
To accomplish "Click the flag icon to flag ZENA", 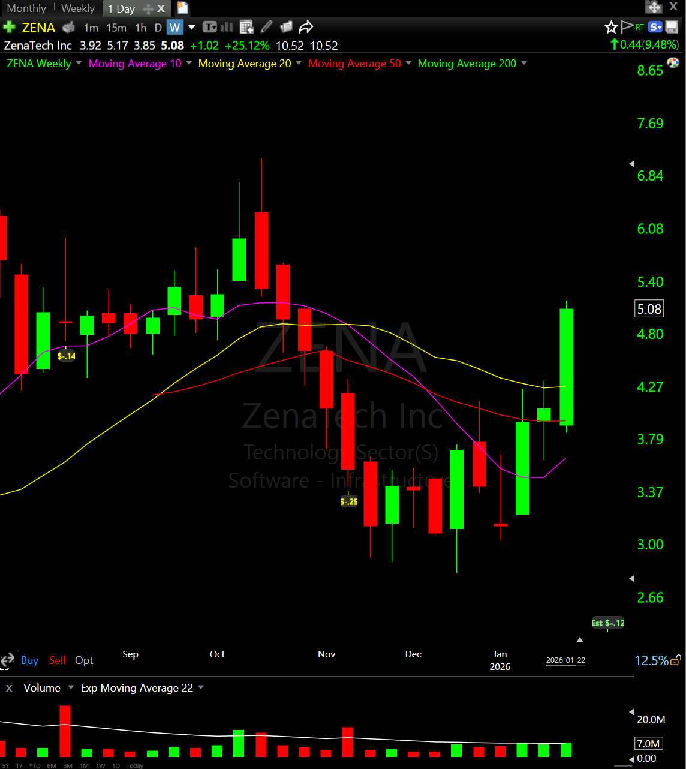I will 627,26.
